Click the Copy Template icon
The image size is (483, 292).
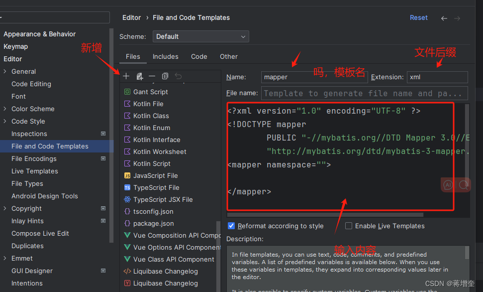[165, 76]
